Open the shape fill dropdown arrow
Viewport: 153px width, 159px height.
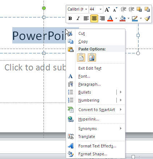pos(128,19)
